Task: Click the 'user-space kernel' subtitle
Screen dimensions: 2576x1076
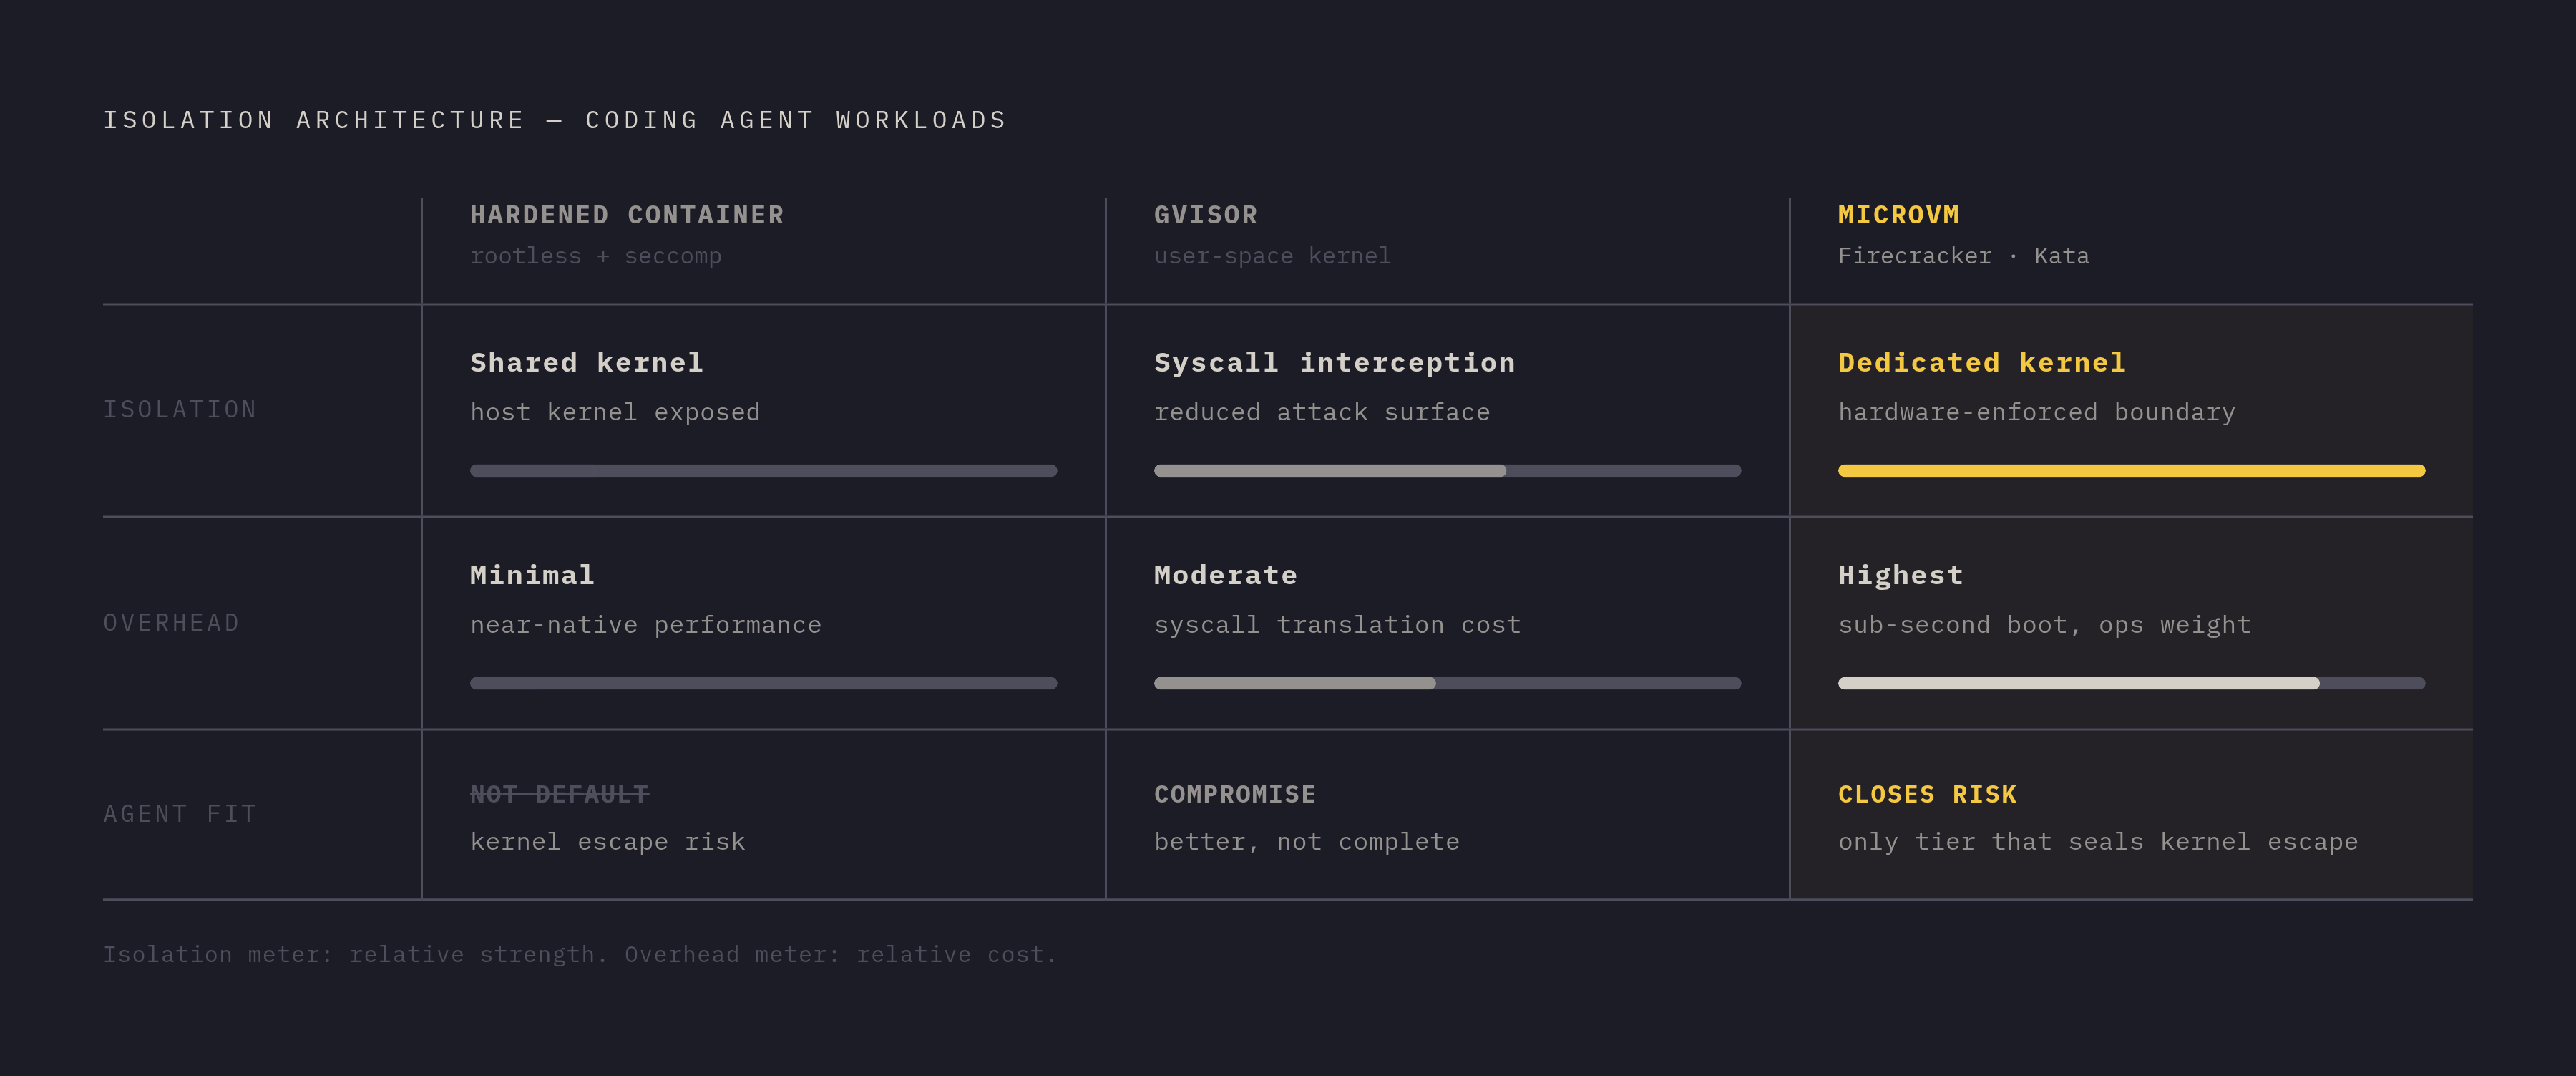Action: (x=1272, y=256)
